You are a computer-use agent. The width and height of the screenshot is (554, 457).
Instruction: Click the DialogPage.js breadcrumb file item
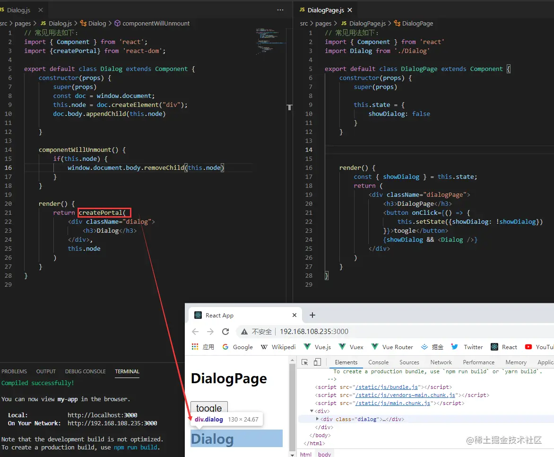(x=364, y=23)
